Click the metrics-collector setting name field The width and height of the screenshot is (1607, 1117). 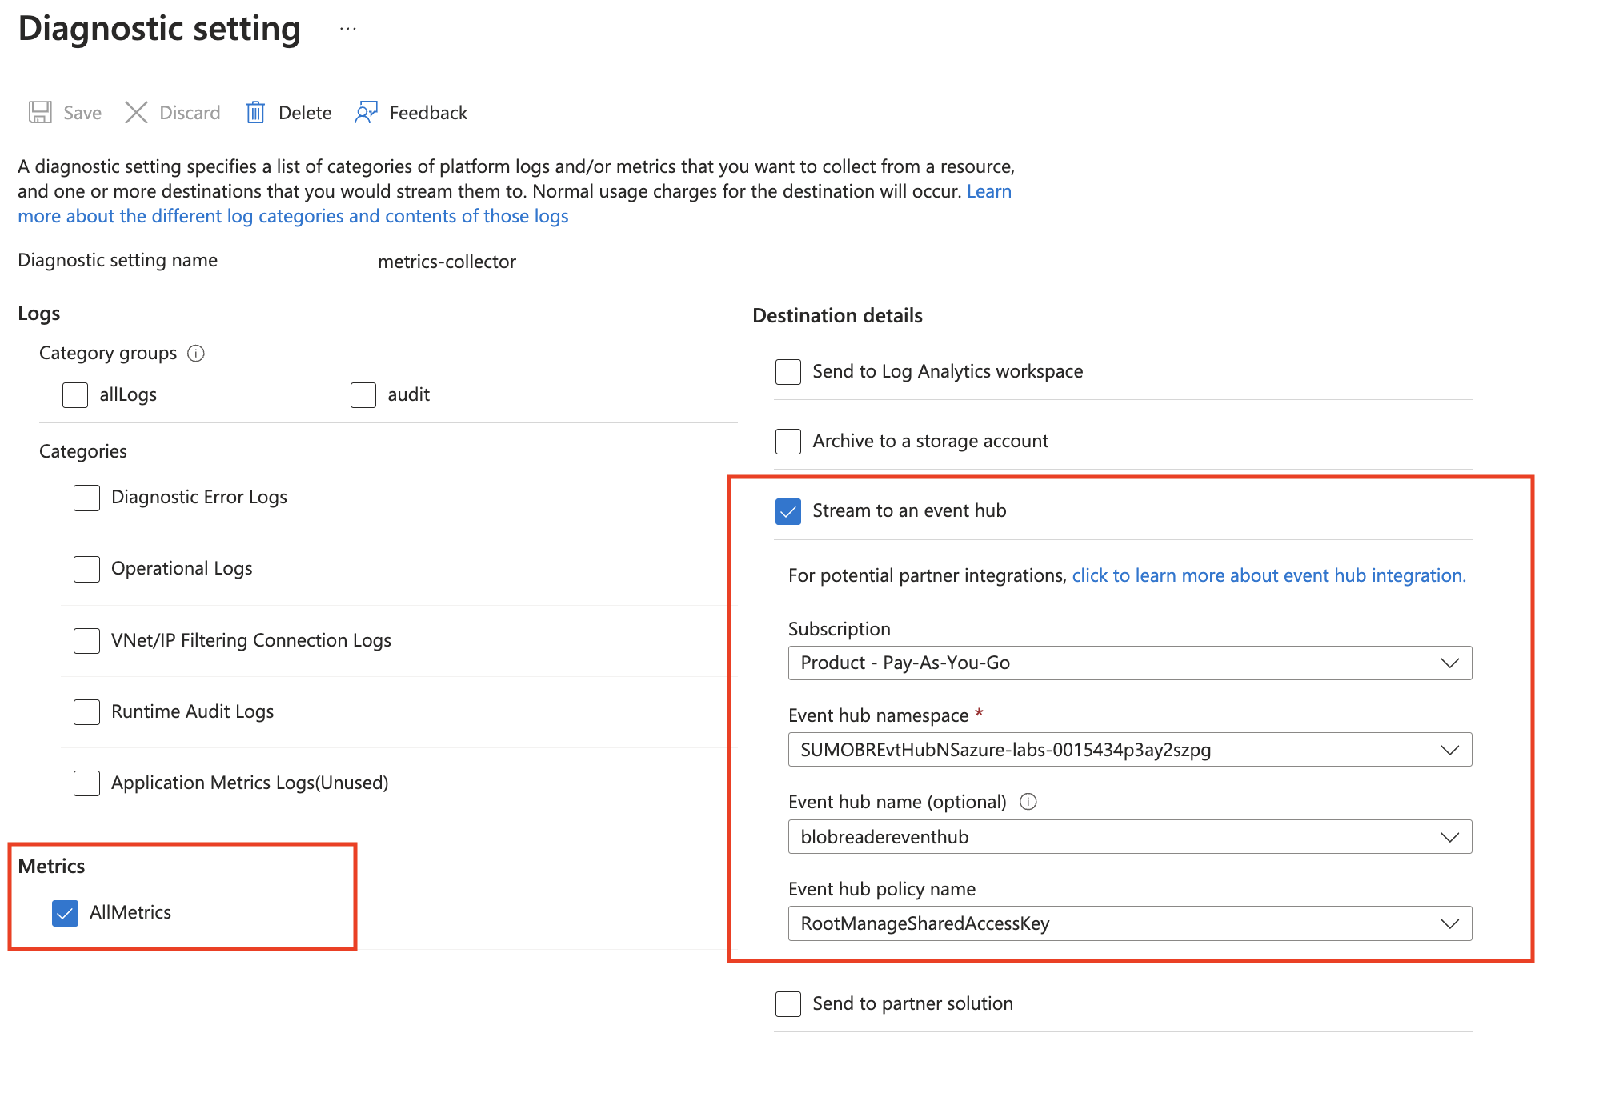click(x=447, y=262)
